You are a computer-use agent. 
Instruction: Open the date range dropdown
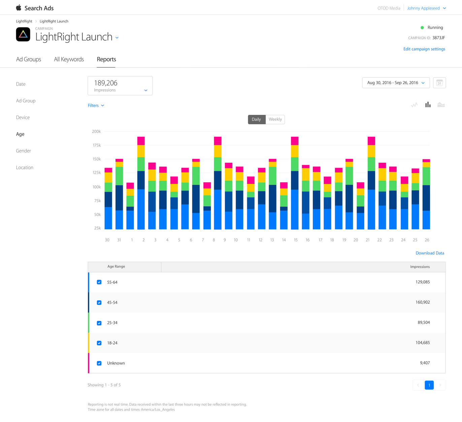pyautogui.click(x=396, y=83)
